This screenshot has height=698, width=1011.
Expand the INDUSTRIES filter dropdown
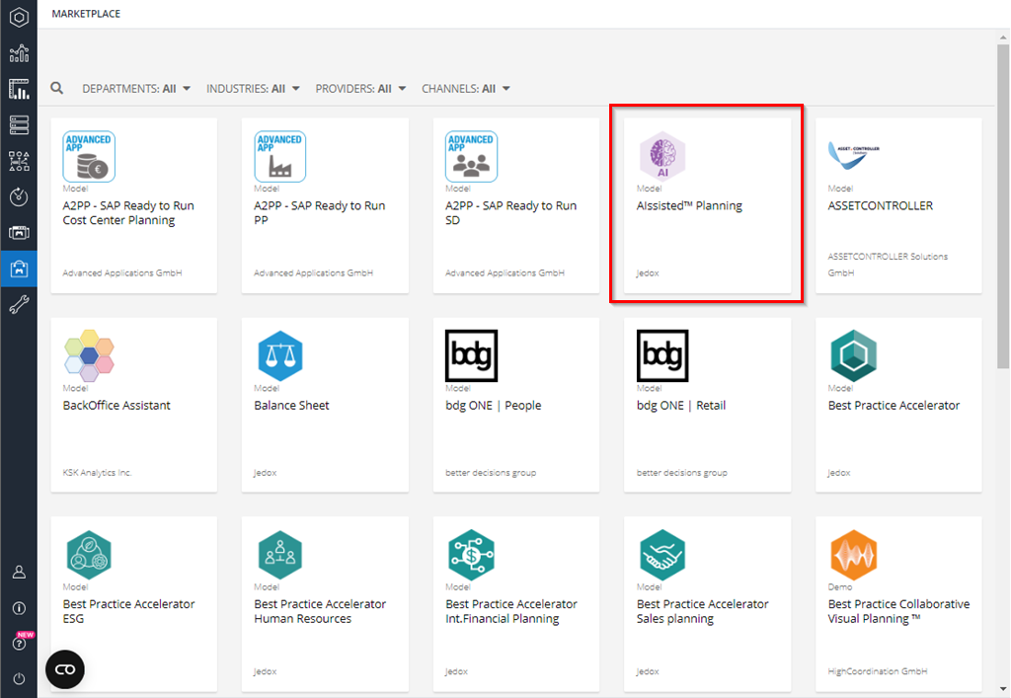tap(253, 89)
